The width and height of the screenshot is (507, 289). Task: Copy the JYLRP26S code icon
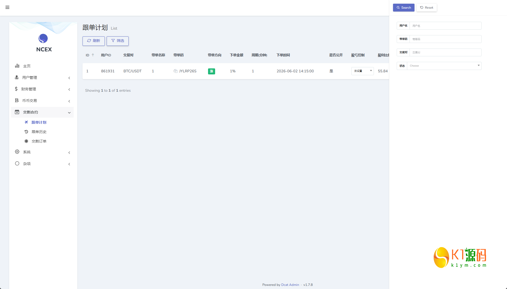pos(176,71)
